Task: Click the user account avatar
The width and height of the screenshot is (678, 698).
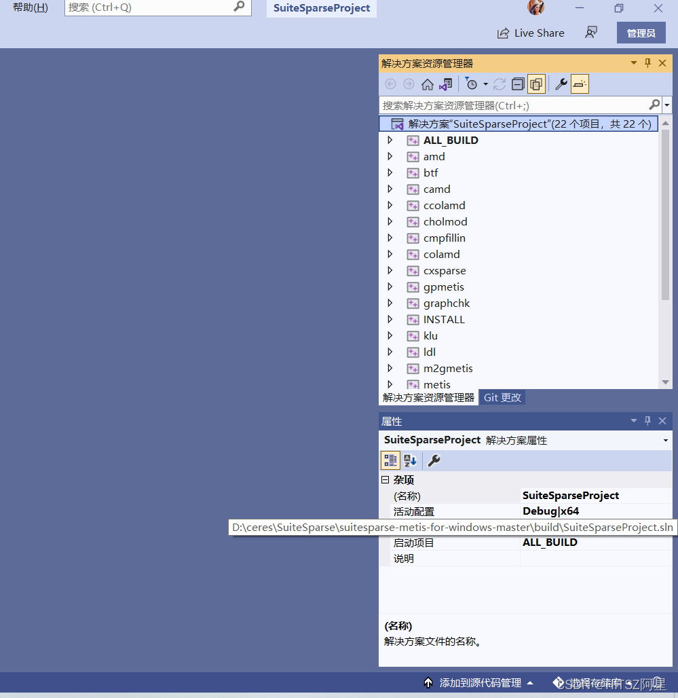Action: coord(535,7)
